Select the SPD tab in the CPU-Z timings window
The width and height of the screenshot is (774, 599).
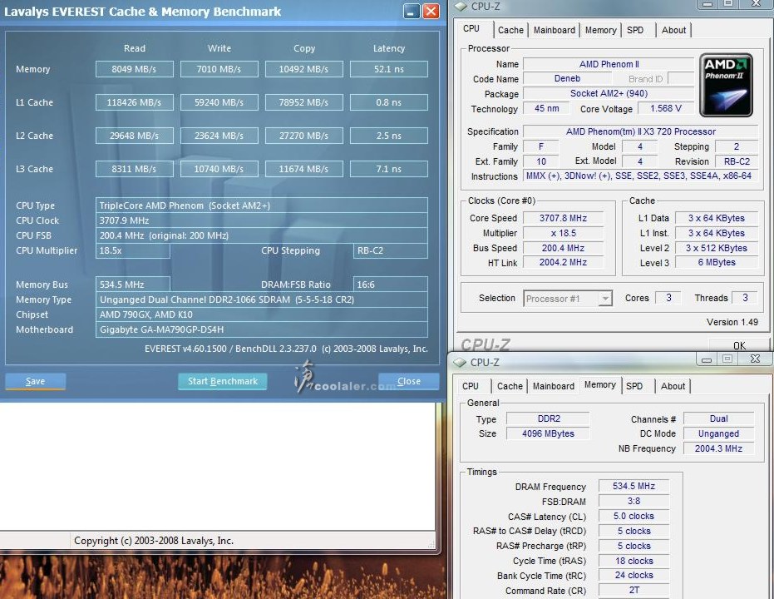[634, 386]
